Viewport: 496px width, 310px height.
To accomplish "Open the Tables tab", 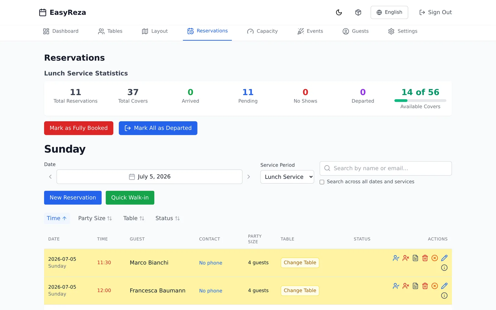I will (x=110, y=31).
